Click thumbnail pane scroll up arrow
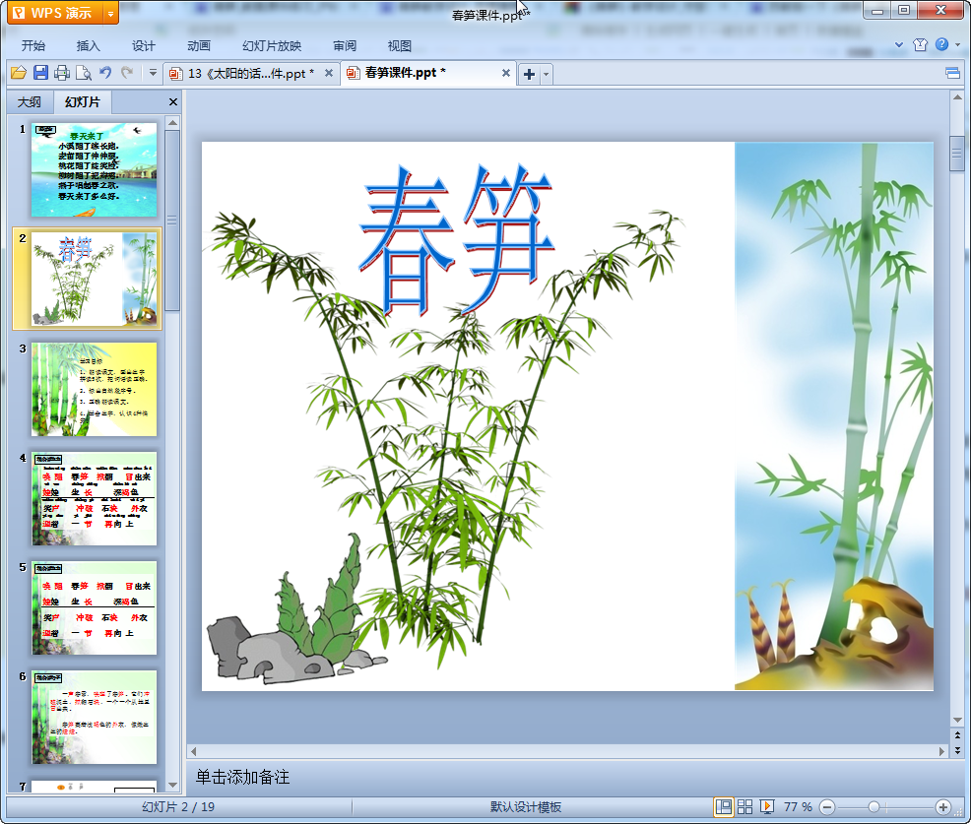The width and height of the screenshot is (971, 824). point(172,123)
